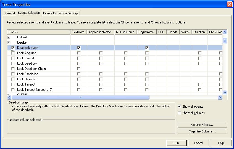Check Duration for Lock:Timeout

[200, 84]
